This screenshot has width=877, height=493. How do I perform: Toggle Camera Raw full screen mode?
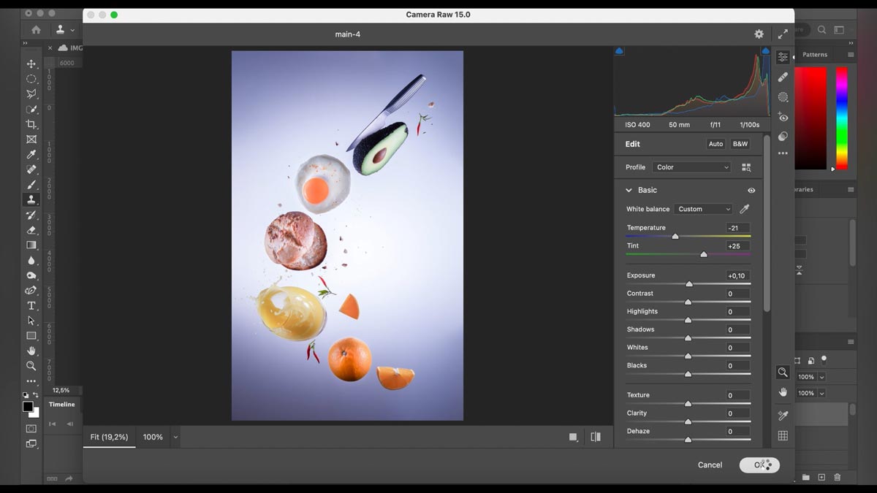click(783, 34)
